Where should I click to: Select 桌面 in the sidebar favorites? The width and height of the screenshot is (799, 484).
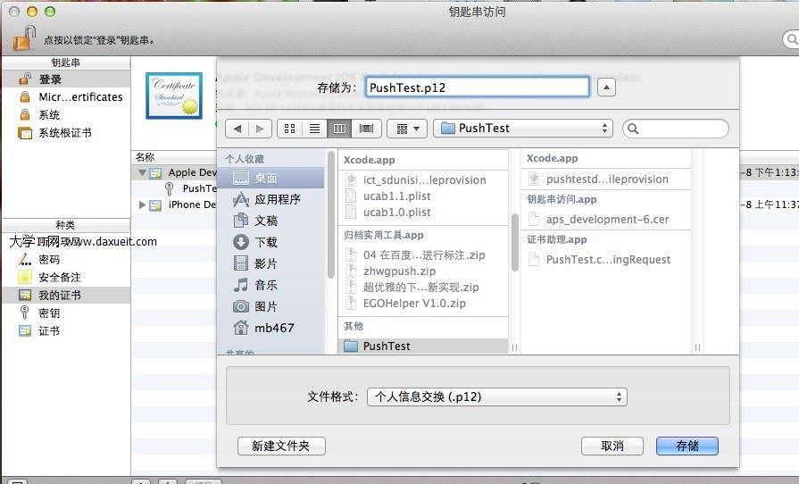[x=265, y=178]
